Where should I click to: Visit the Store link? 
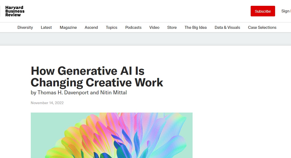click(172, 27)
